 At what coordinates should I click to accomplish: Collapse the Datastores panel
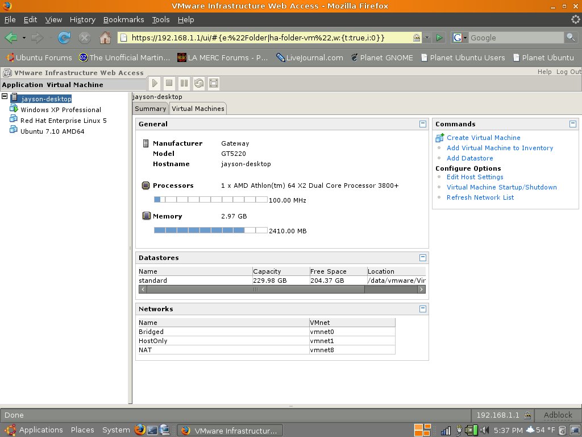422,258
